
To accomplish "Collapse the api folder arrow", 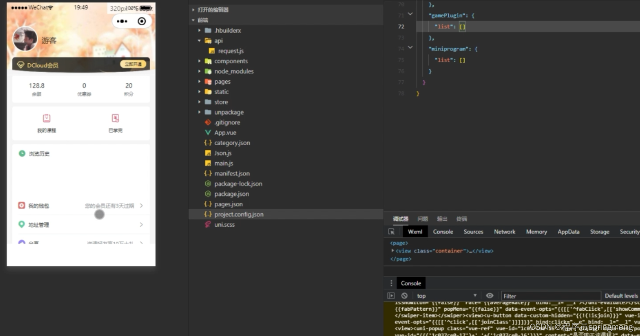I will pyautogui.click(x=199, y=41).
